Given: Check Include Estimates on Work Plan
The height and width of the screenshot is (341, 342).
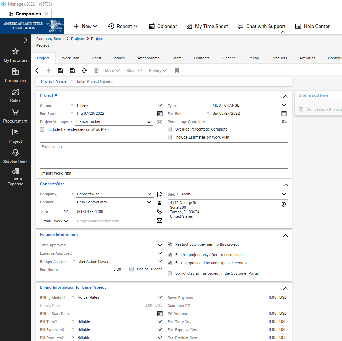Looking at the screenshot, I should [170, 137].
